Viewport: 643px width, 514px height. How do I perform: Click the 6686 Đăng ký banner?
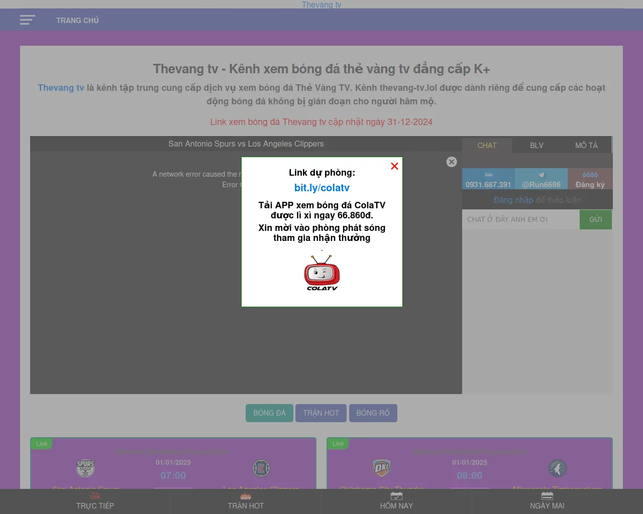[590, 179]
